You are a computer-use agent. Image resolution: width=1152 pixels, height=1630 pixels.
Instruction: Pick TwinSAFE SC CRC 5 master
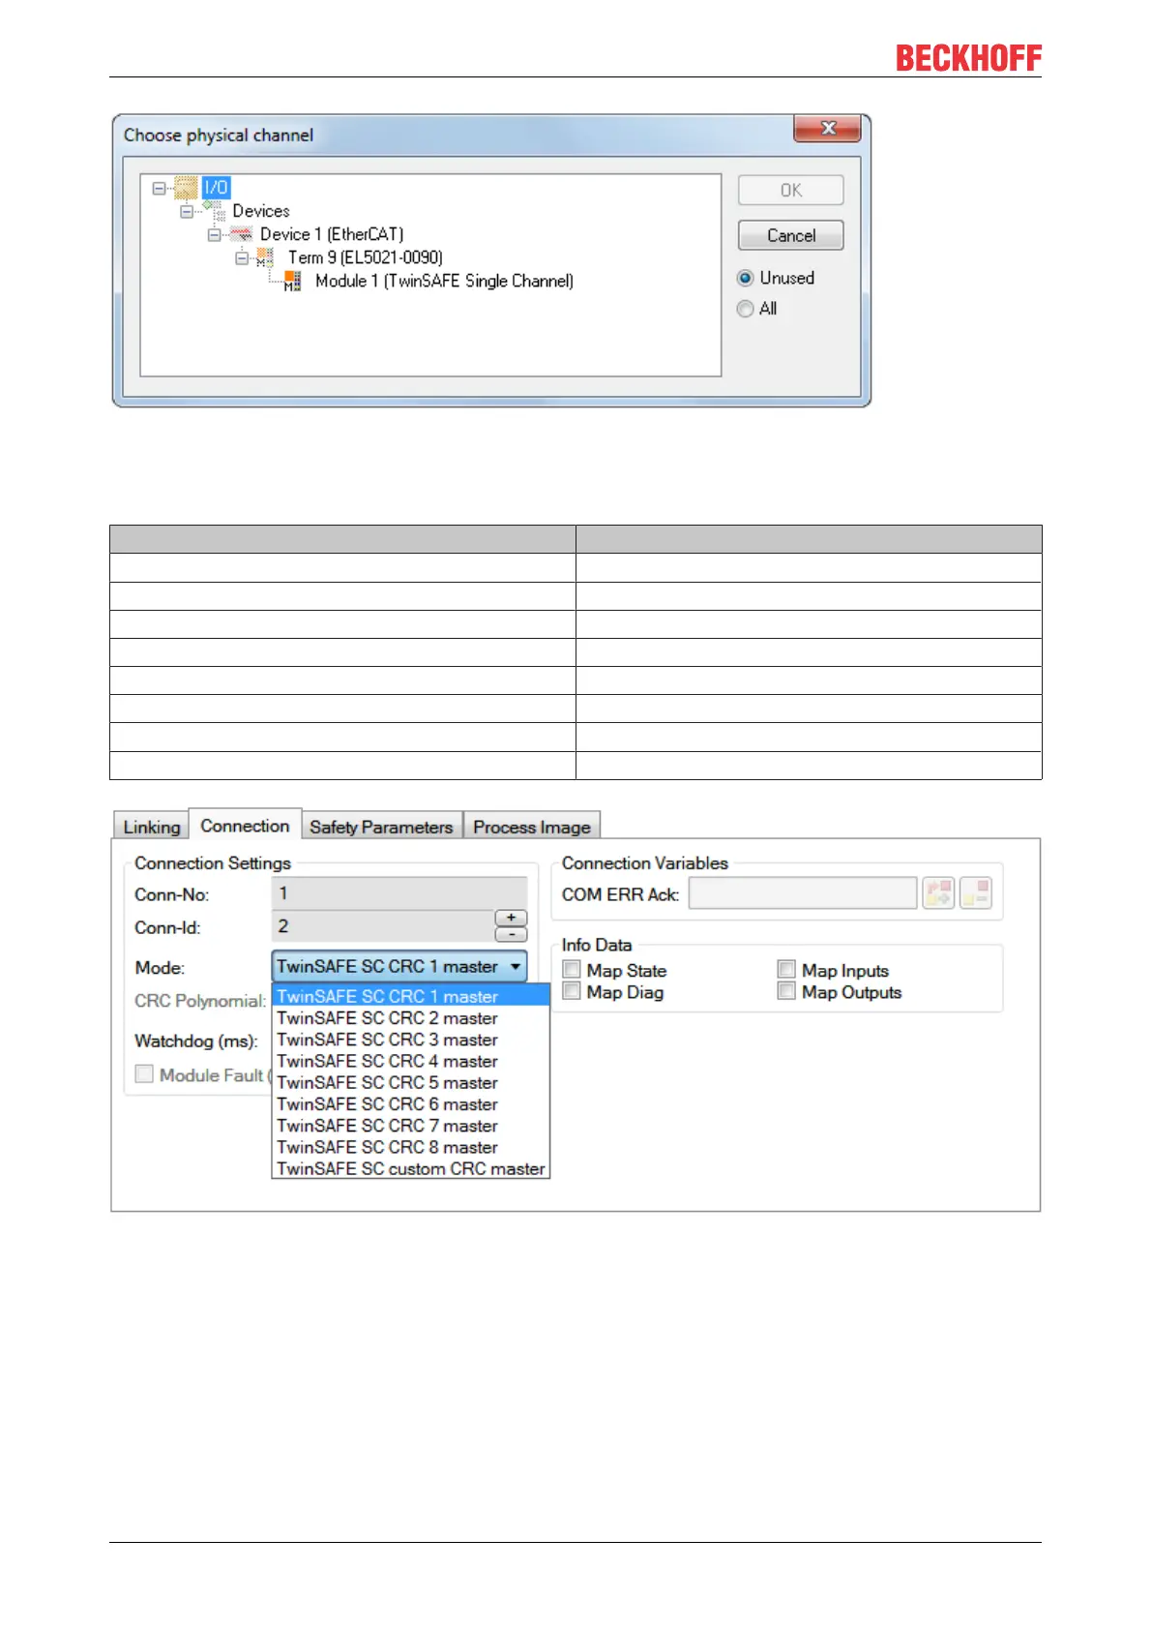click(x=411, y=1082)
